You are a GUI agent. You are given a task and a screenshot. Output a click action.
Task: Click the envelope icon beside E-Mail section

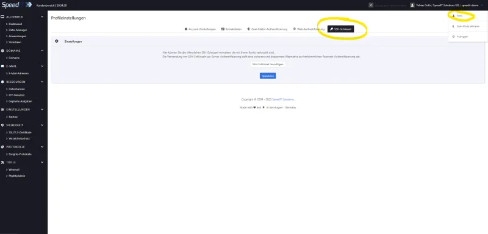pyautogui.click(x=3, y=66)
